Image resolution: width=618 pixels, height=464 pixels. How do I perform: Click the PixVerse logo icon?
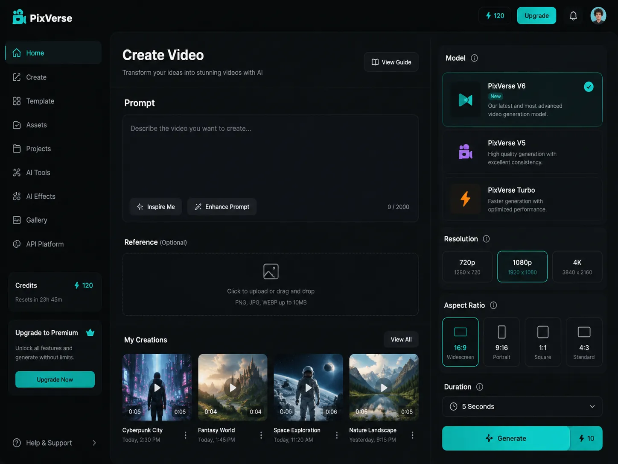click(x=19, y=17)
